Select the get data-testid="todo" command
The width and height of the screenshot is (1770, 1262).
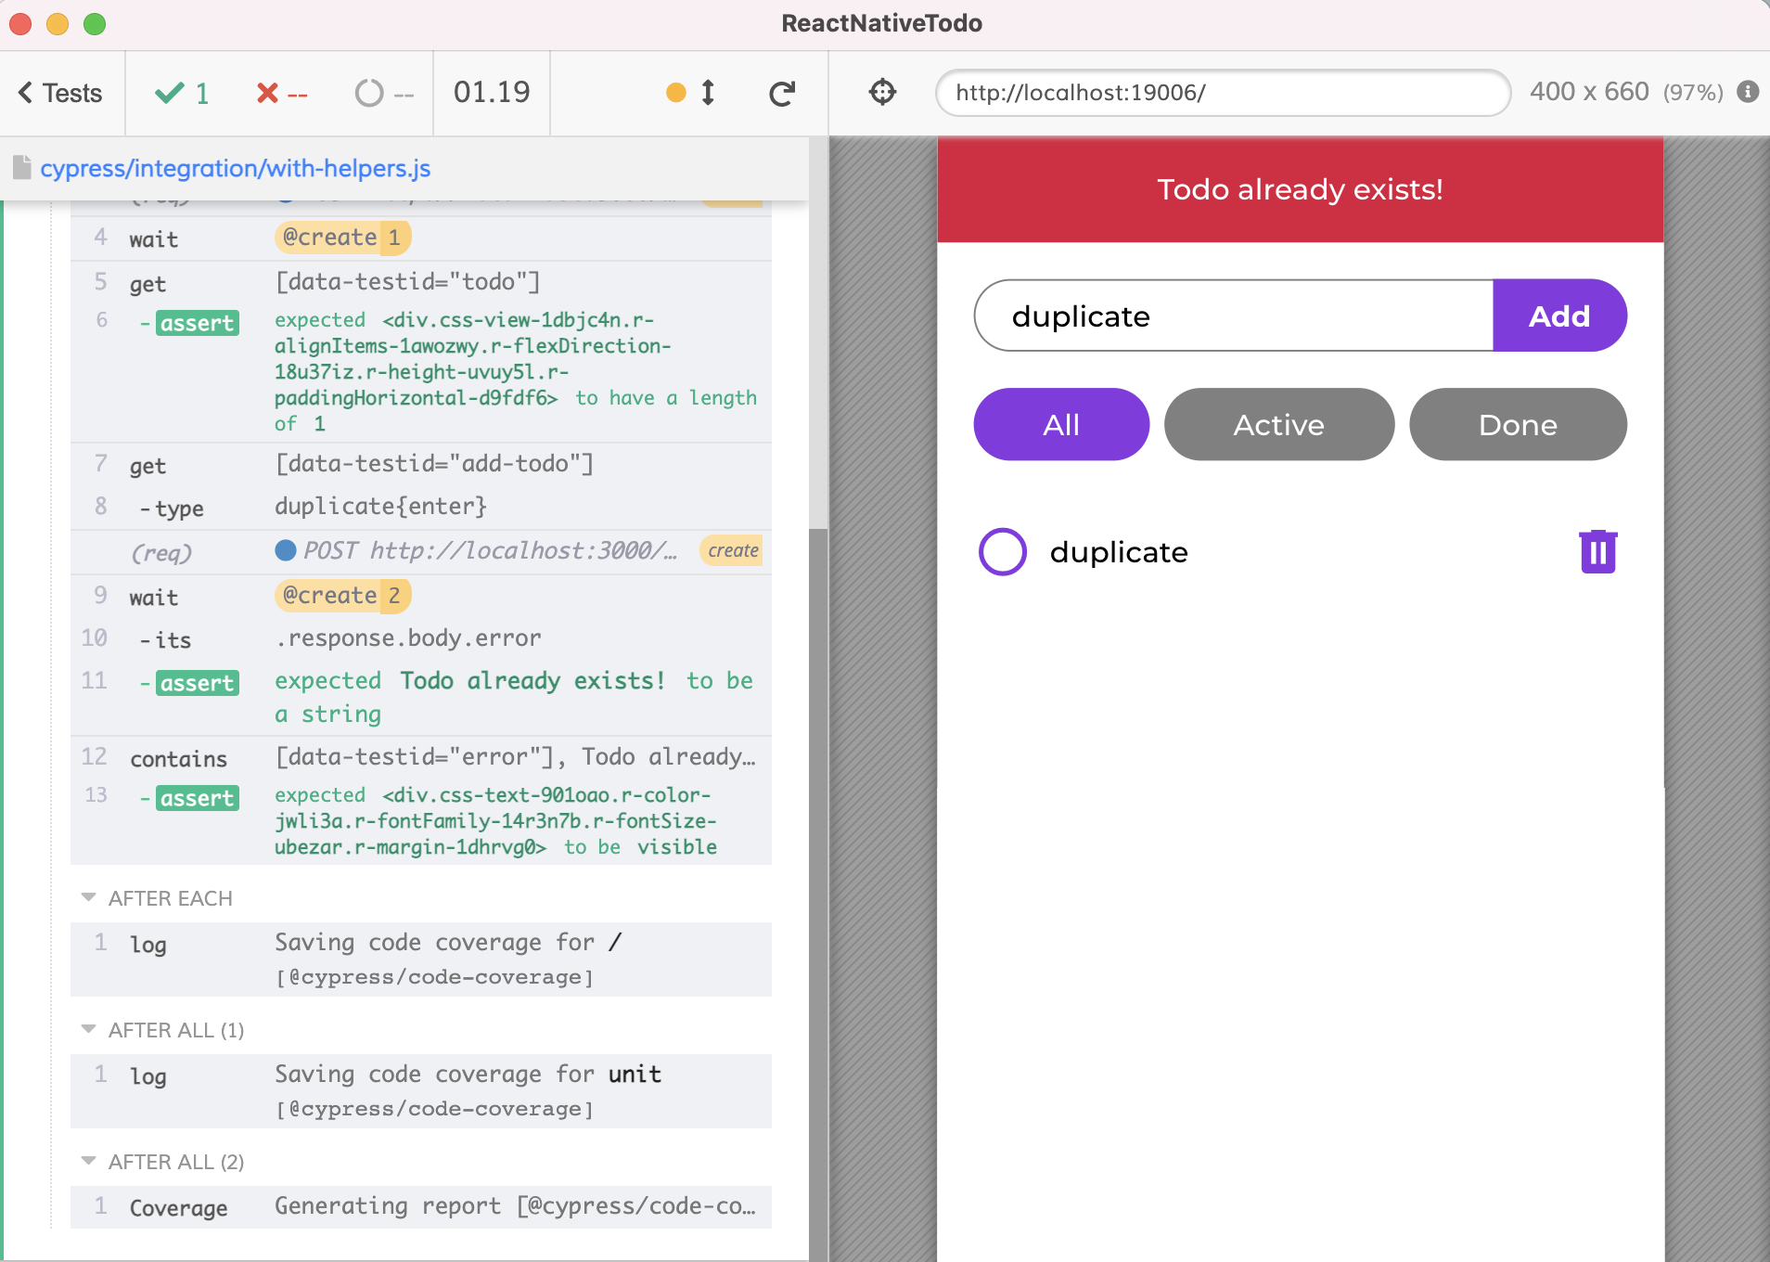tap(421, 283)
